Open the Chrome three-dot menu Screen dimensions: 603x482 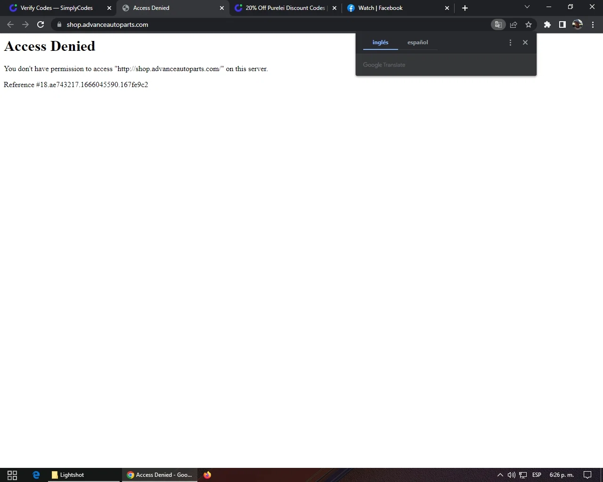[593, 24]
